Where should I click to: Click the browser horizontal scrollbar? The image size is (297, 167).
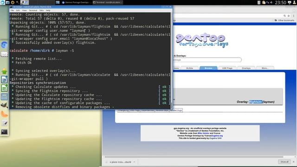click(194, 157)
